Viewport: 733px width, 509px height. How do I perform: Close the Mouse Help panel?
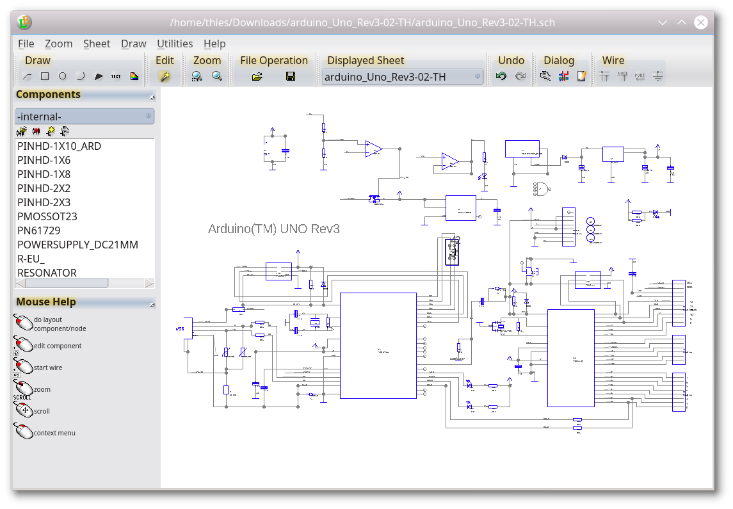click(x=152, y=305)
